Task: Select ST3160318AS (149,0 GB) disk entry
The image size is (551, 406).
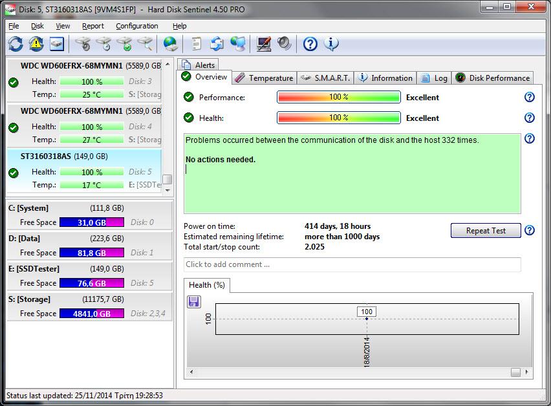Action: (x=84, y=171)
